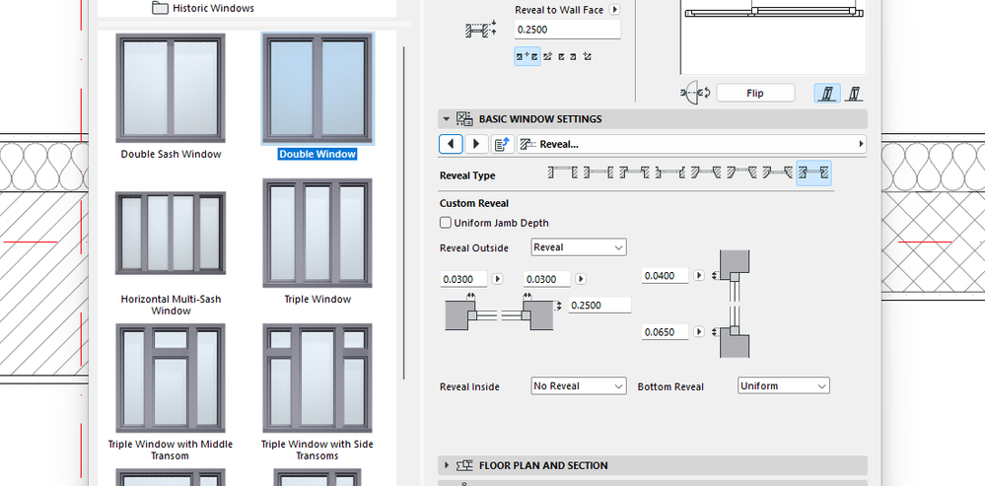The width and height of the screenshot is (985, 486).
Task: Click the 0.2500 jamb depth field
Action: coord(599,306)
